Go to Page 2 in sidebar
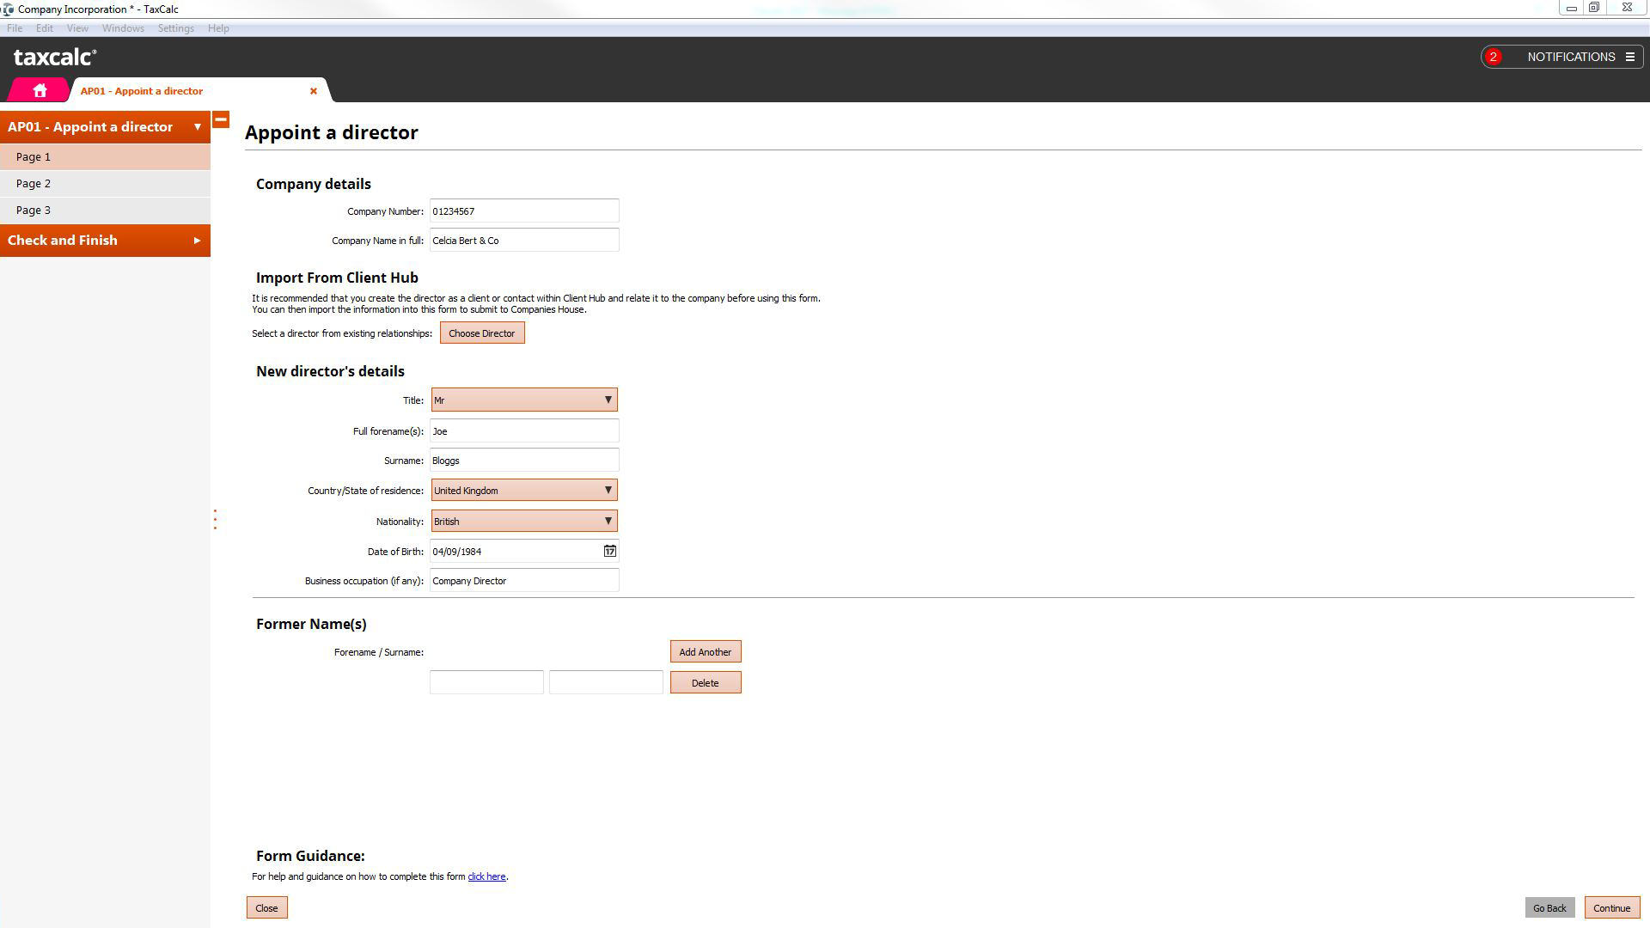Screen dimensions: 1650x928 coord(34,183)
